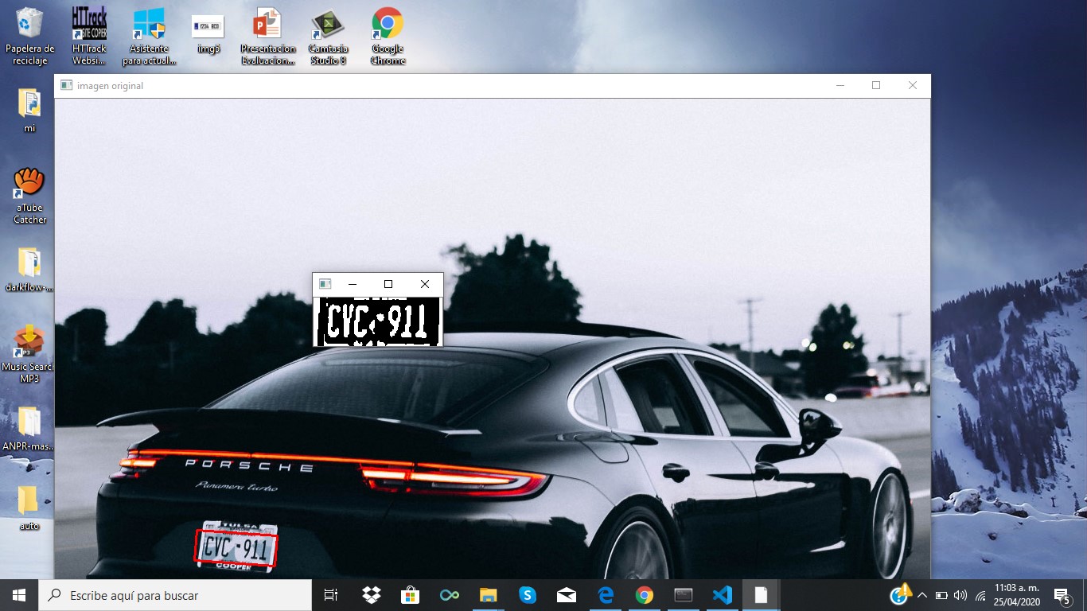The width and height of the screenshot is (1087, 611).
Task: Select the ANPR-master folder on the desktop
Action: click(29, 429)
